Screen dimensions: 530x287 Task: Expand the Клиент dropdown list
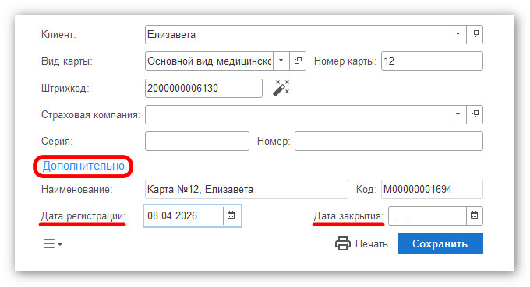458,34
